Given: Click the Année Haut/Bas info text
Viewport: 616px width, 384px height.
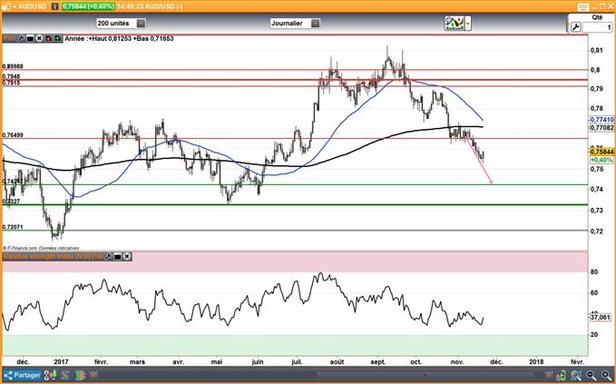Looking at the screenshot, I should pyautogui.click(x=119, y=38).
